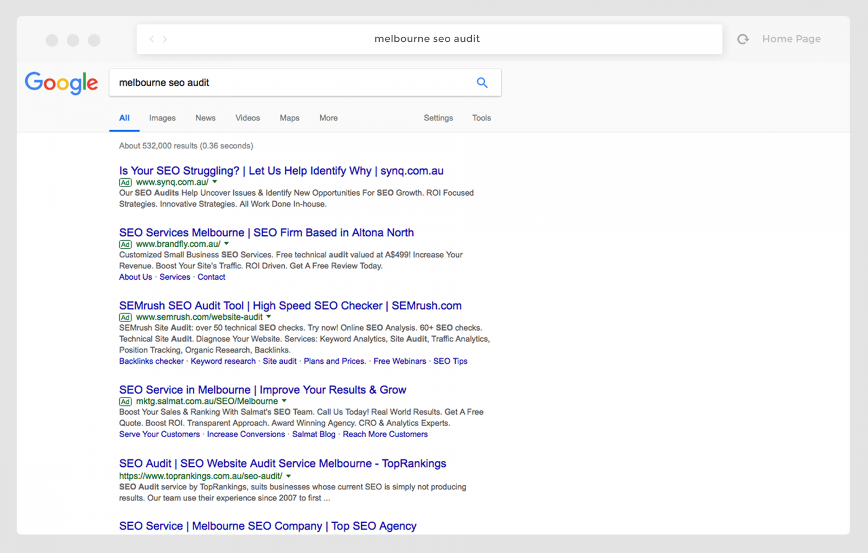Click the Free Webinars sitelink
868x553 pixels.
coord(400,361)
